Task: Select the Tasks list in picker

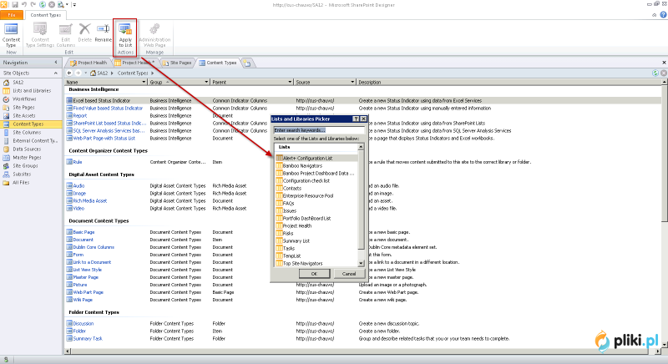Action: pos(288,249)
